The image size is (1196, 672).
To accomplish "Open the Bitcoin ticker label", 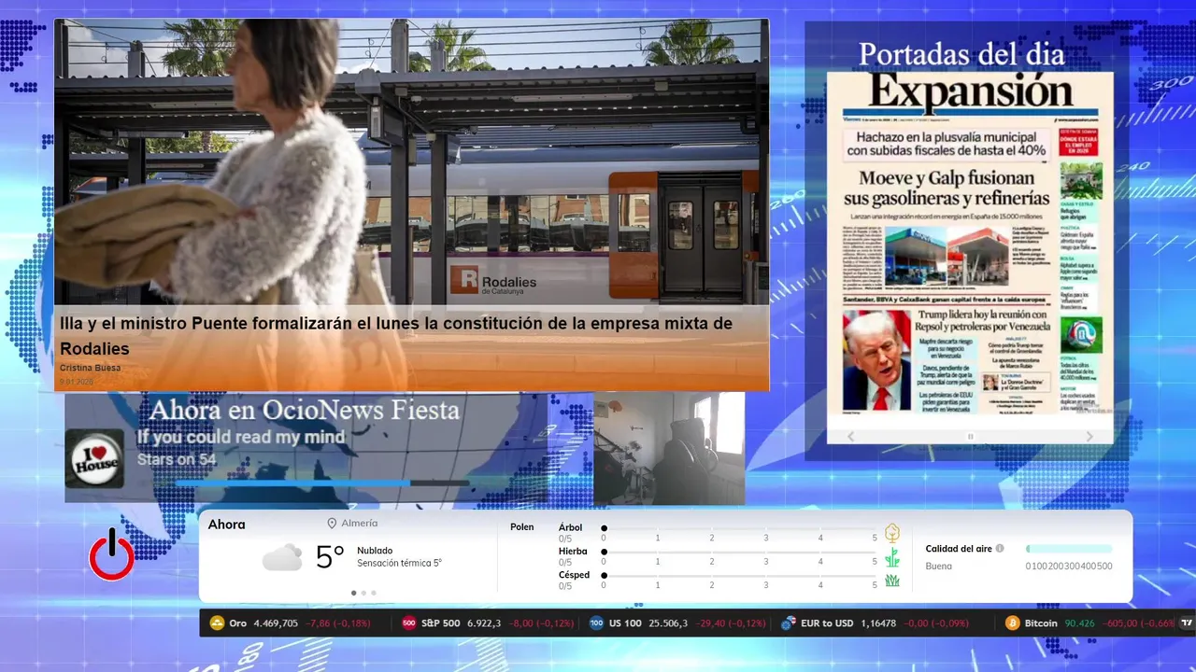I will (x=1040, y=623).
